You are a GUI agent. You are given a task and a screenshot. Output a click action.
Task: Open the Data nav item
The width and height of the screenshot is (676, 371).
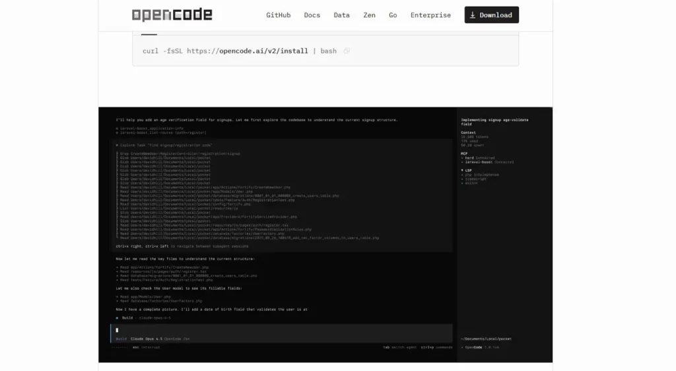pyautogui.click(x=341, y=15)
